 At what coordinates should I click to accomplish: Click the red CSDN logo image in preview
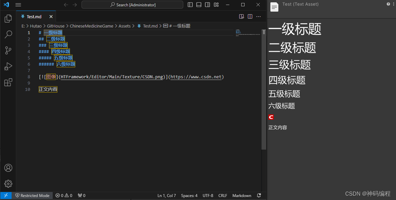(271, 117)
